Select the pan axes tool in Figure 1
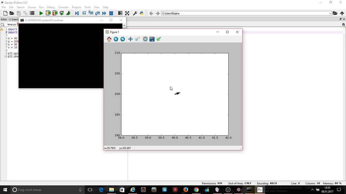 click(130, 39)
